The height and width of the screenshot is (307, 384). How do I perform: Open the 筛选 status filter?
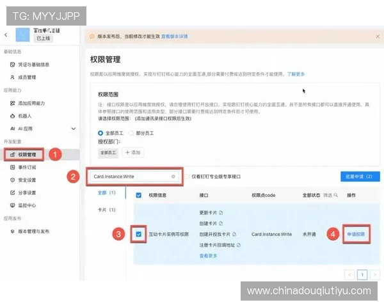(331, 195)
